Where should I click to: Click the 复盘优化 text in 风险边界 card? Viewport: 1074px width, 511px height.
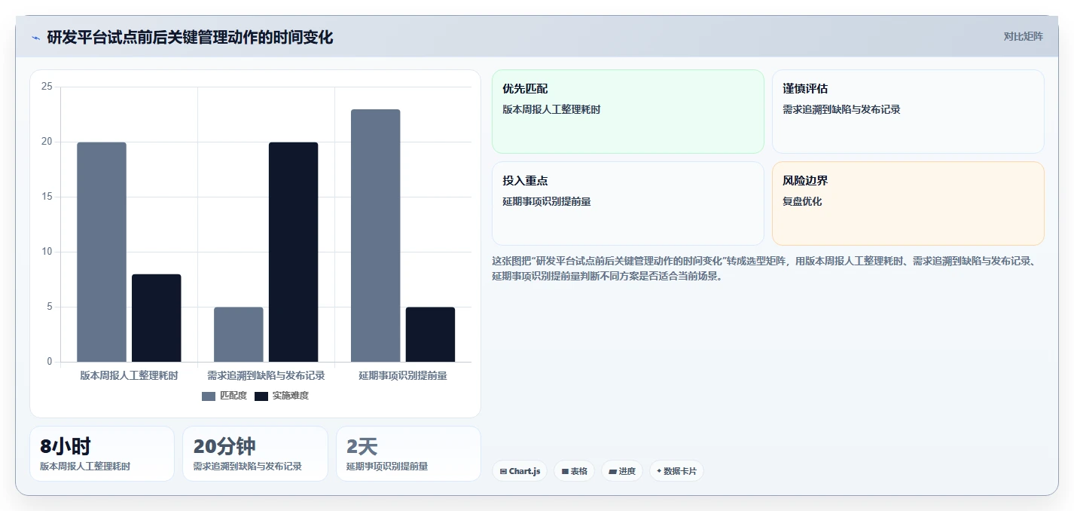coord(803,201)
